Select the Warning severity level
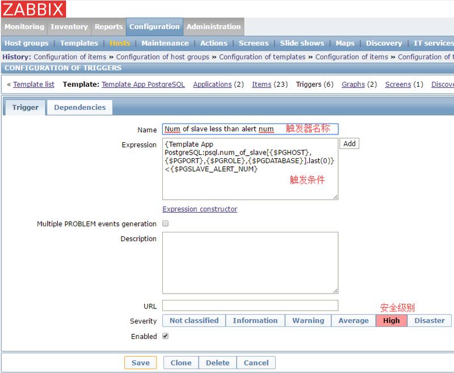This screenshot has height=373, width=454. coord(308,321)
